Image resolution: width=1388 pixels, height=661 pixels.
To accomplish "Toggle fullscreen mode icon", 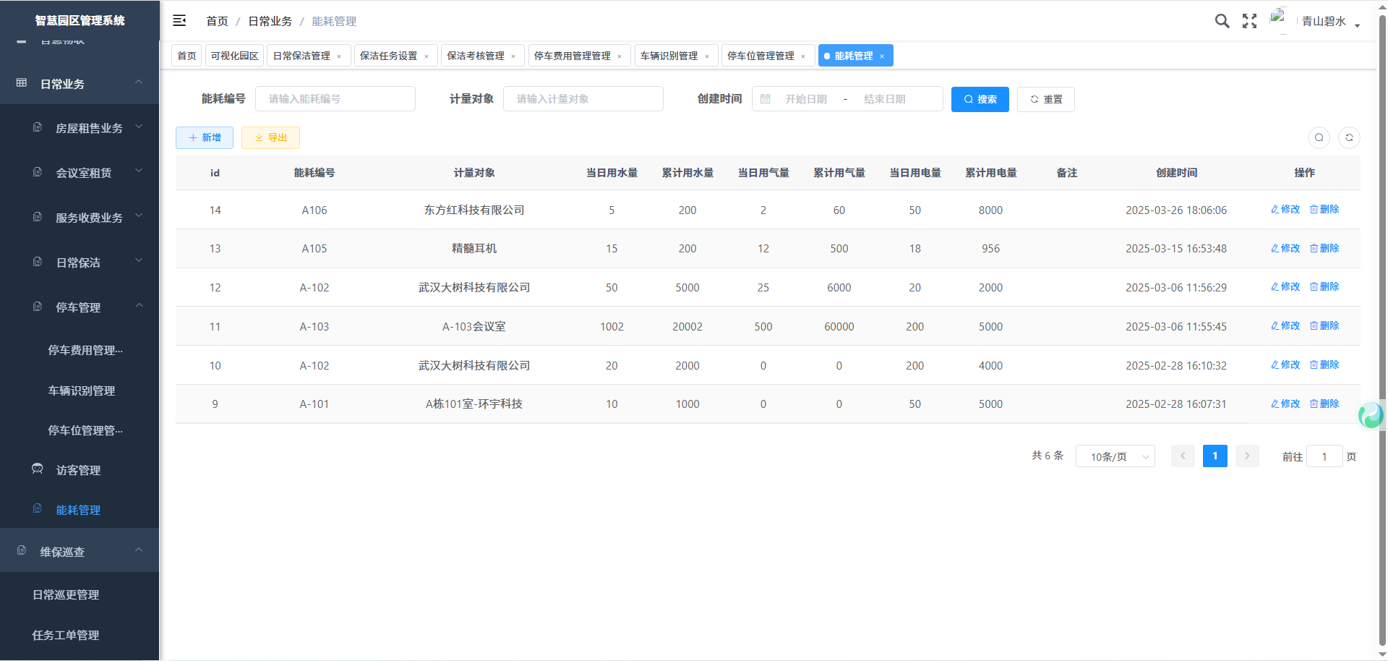I will click(1249, 21).
